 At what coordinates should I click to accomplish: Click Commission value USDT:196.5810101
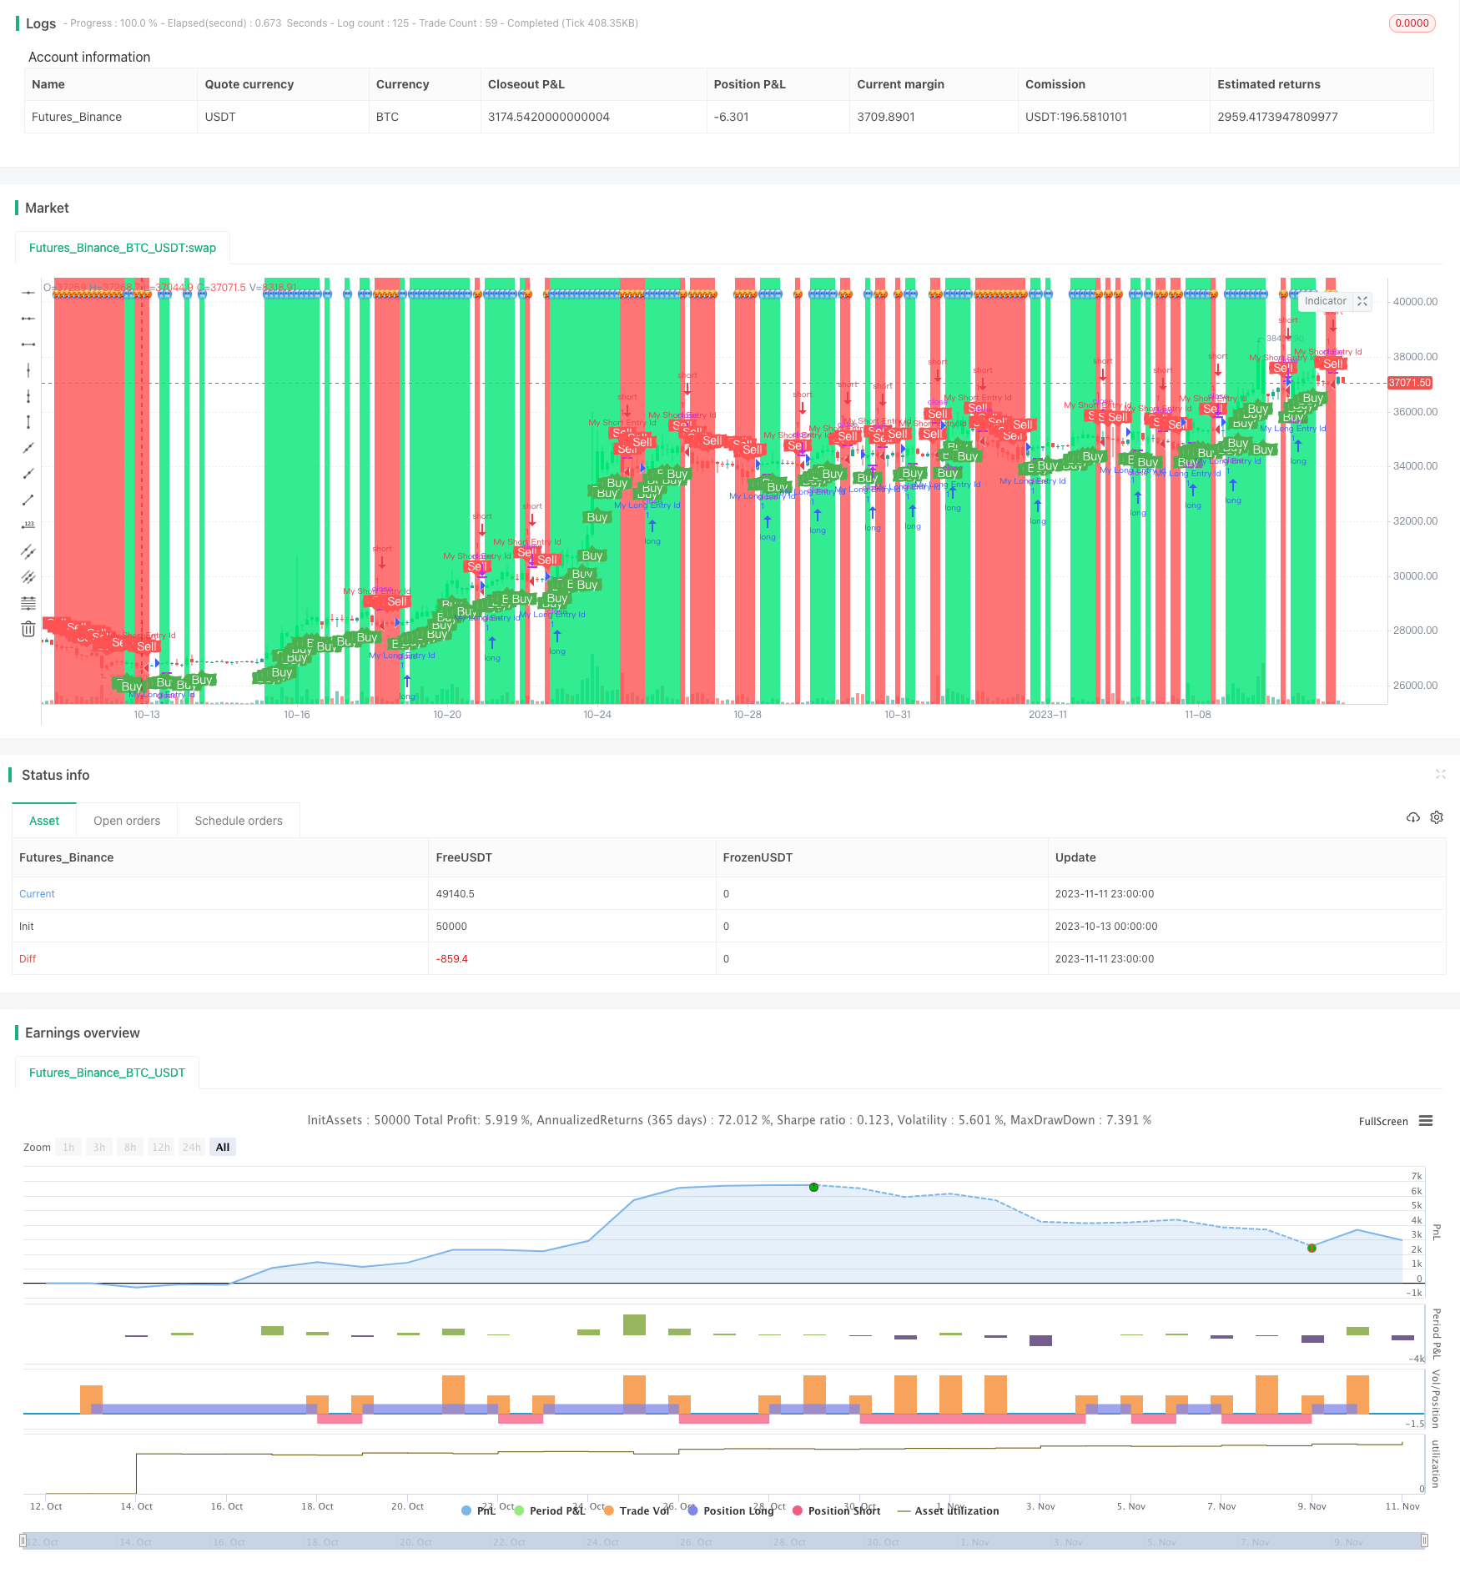click(1076, 117)
